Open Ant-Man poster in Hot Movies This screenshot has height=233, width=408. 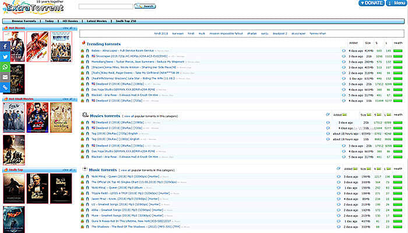[x=37, y=47]
